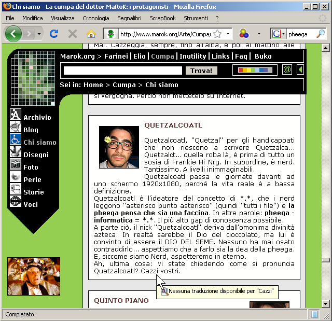Bookmark this page with the star icon
This screenshot has height=321, width=332.
(217, 34)
